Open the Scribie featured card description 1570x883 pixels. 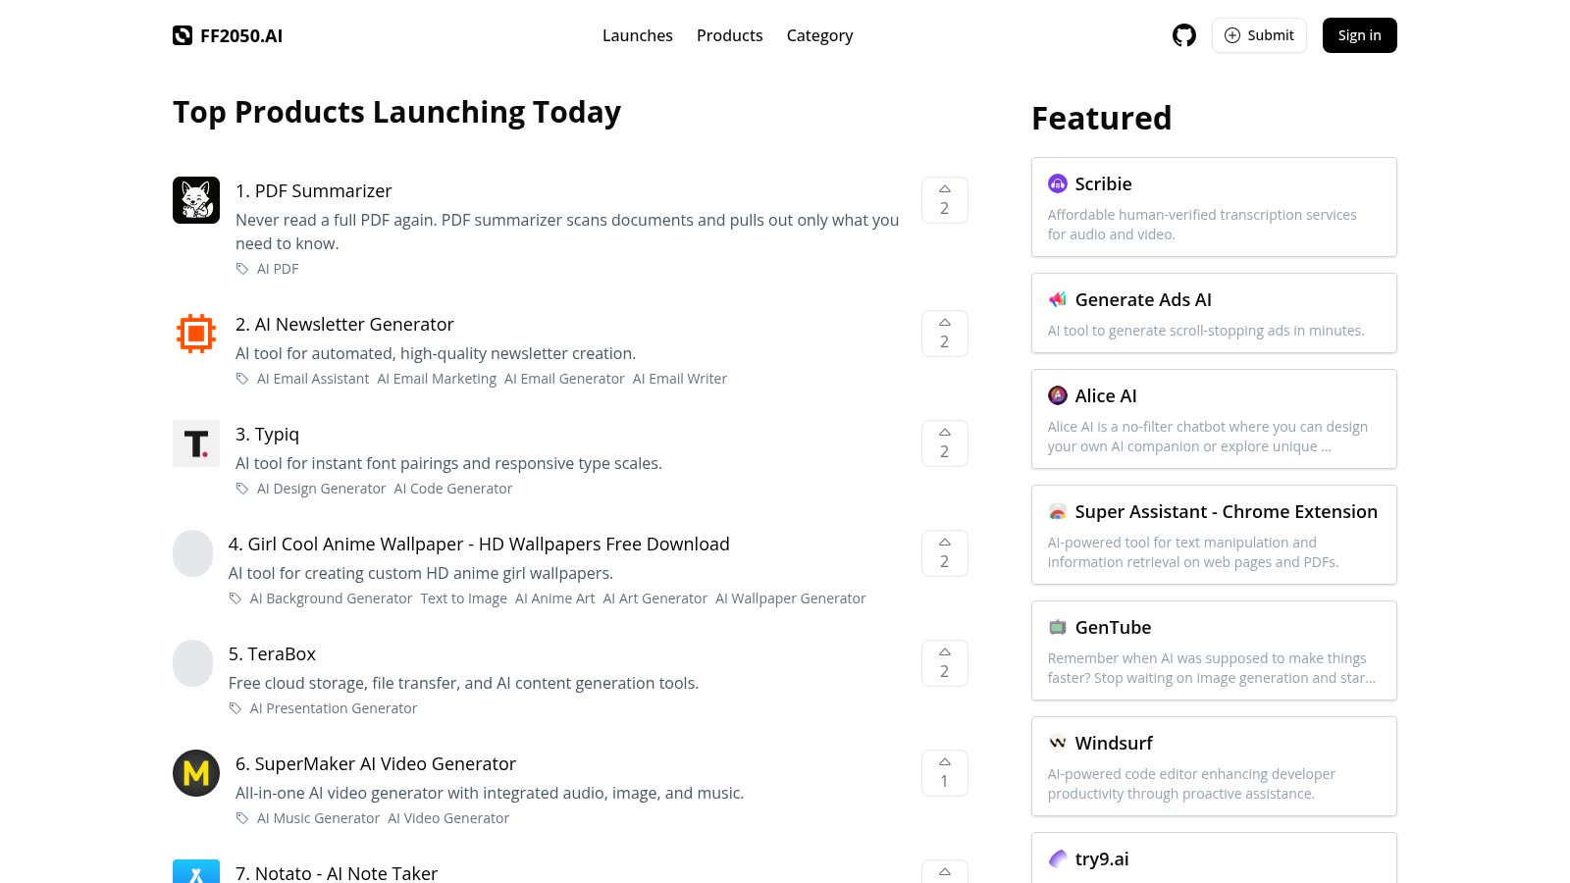tap(1202, 225)
